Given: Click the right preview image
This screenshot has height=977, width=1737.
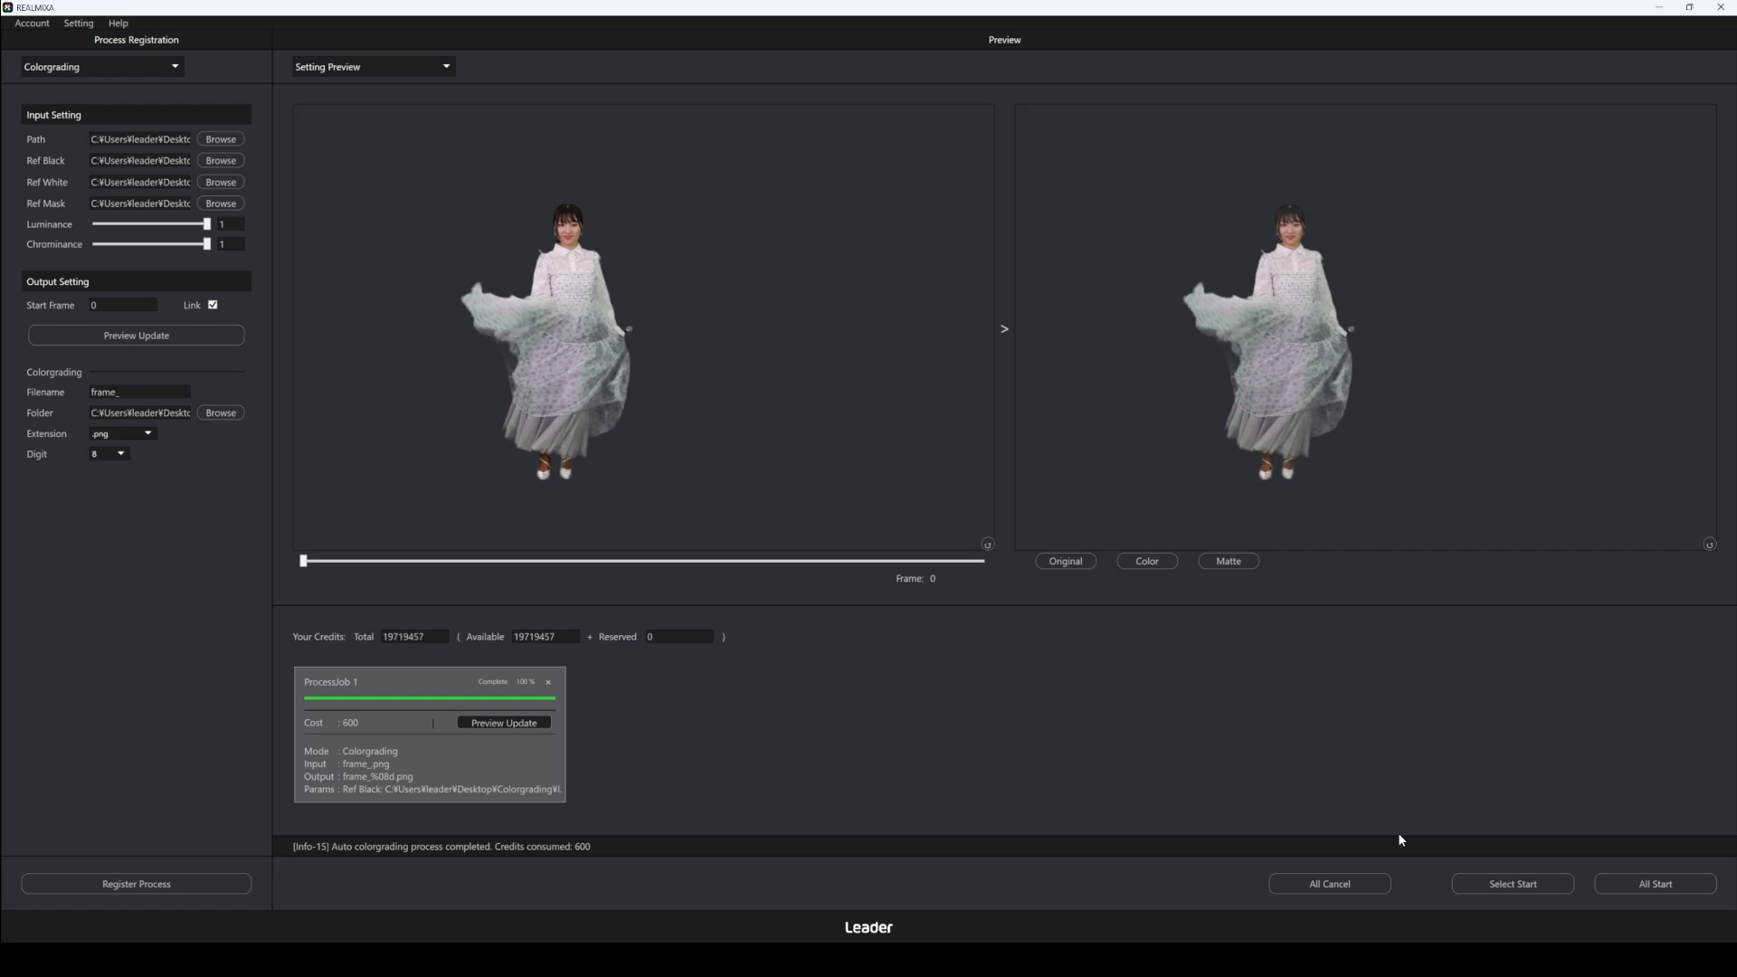Looking at the screenshot, I should (x=1365, y=327).
